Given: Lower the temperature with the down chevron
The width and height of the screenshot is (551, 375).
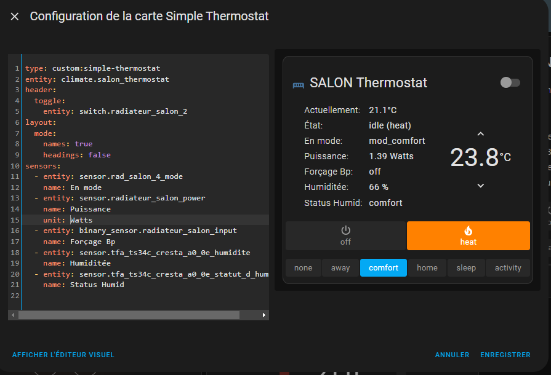Looking at the screenshot, I should tap(481, 186).
